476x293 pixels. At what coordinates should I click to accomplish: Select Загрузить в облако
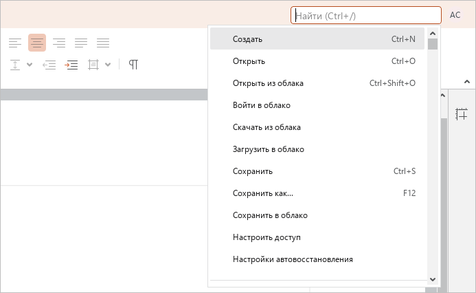(317, 149)
